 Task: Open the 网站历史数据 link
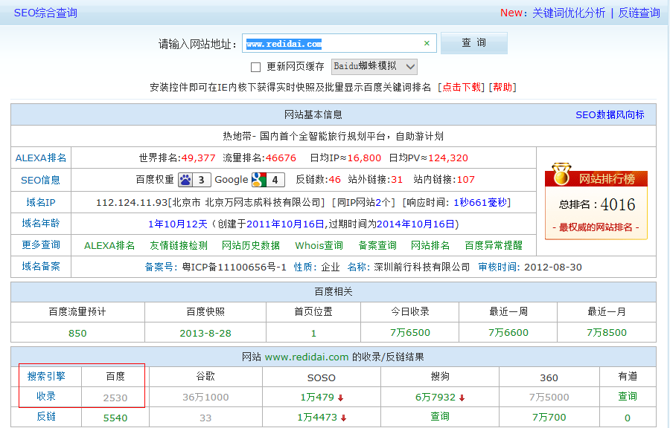point(251,245)
